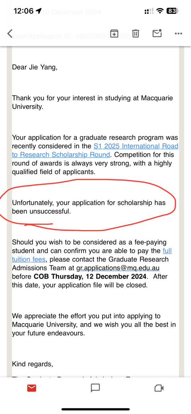
Task: Tap the battery 83 indicator
Action: 173,11
